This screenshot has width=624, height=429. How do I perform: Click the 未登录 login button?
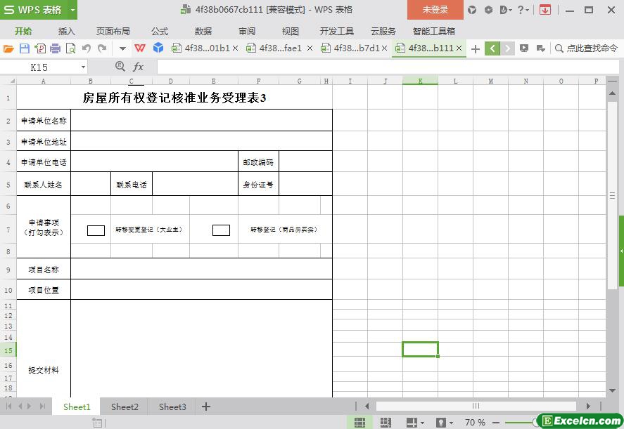[x=435, y=10]
